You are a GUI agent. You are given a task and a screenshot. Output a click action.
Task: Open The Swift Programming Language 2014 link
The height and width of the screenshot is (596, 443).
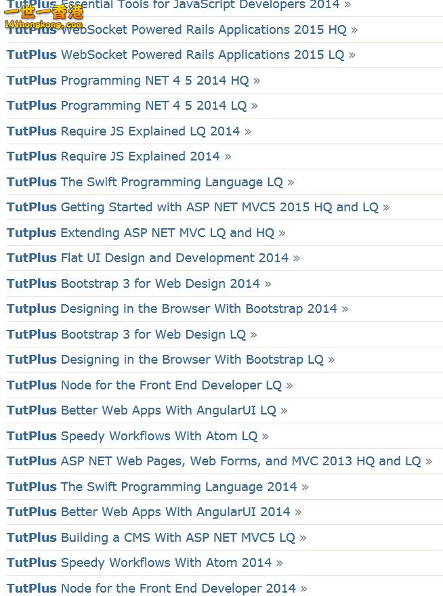(x=157, y=487)
